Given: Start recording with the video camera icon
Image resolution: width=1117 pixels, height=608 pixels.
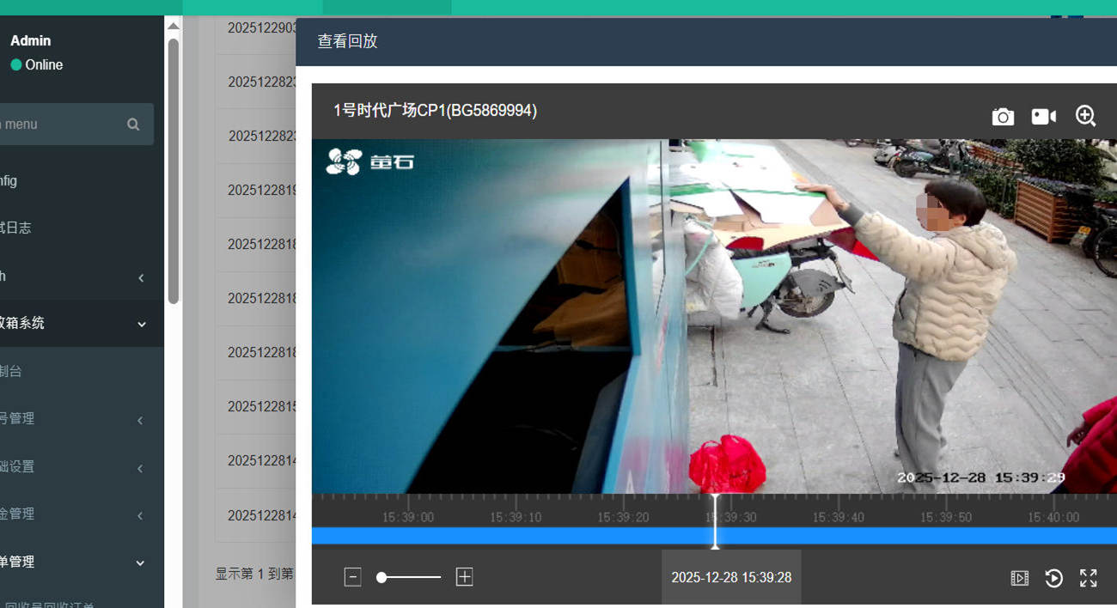Looking at the screenshot, I should [x=1043, y=117].
